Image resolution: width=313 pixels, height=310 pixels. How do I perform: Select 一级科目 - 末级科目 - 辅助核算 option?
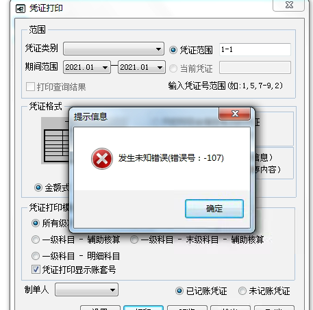[134, 240]
